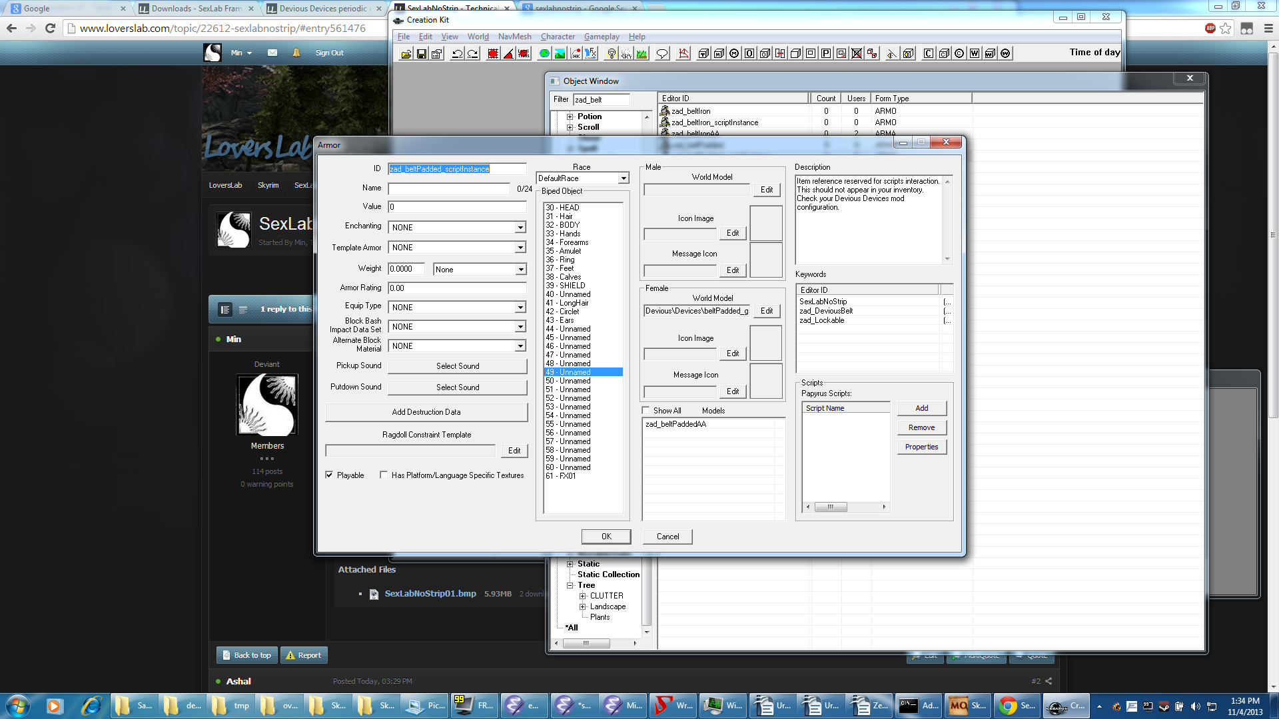Open the Weight class None dropdown
Viewport: 1279px width, 719px height.
(x=520, y=270)
